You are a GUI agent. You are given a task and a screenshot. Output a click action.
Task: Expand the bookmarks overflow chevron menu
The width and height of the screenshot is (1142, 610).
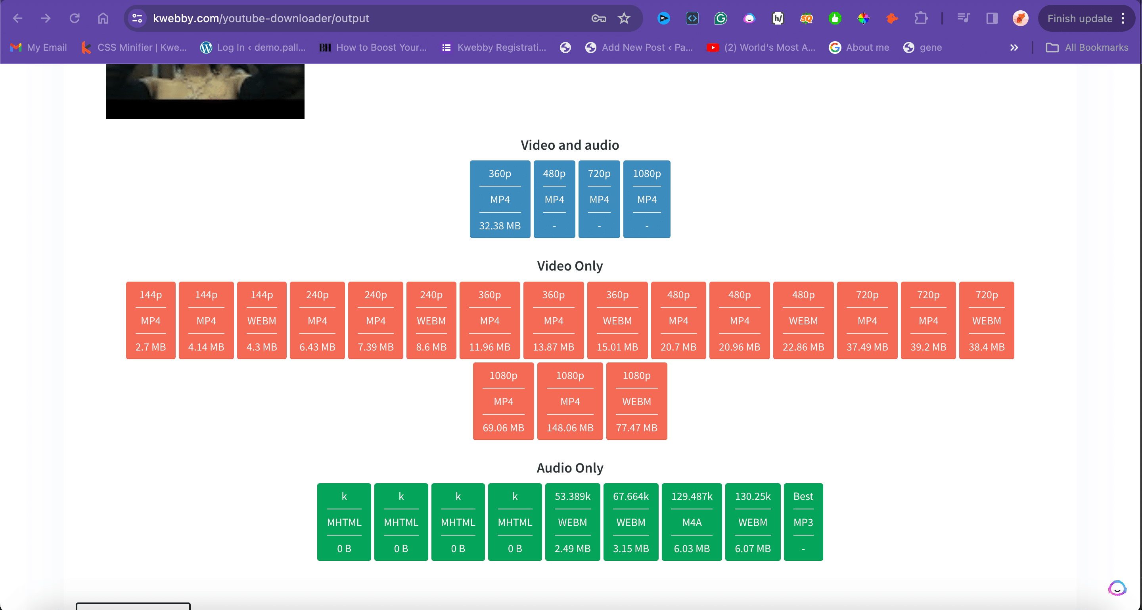click(x=1014, y=48)
